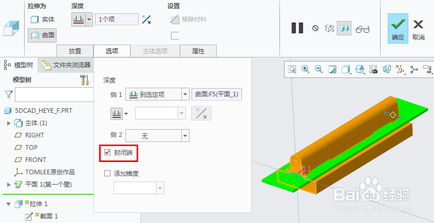This screenshot has width=434, height=223.
Task: Open the model tree settings hammer icon
Action: (84, 80)
